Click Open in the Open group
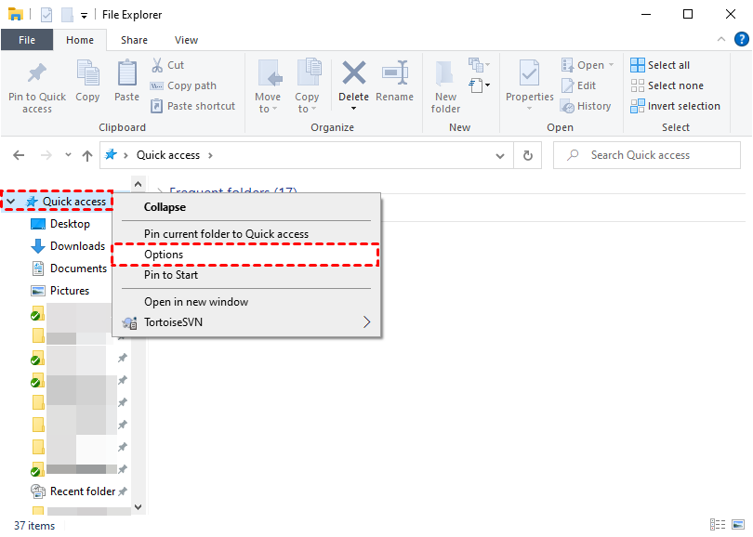The width and height of the screenshot is (753, 537). 583,65
